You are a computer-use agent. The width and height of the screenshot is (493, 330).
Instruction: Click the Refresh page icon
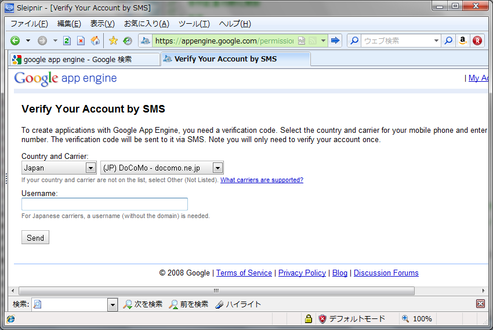click(67, 41)
